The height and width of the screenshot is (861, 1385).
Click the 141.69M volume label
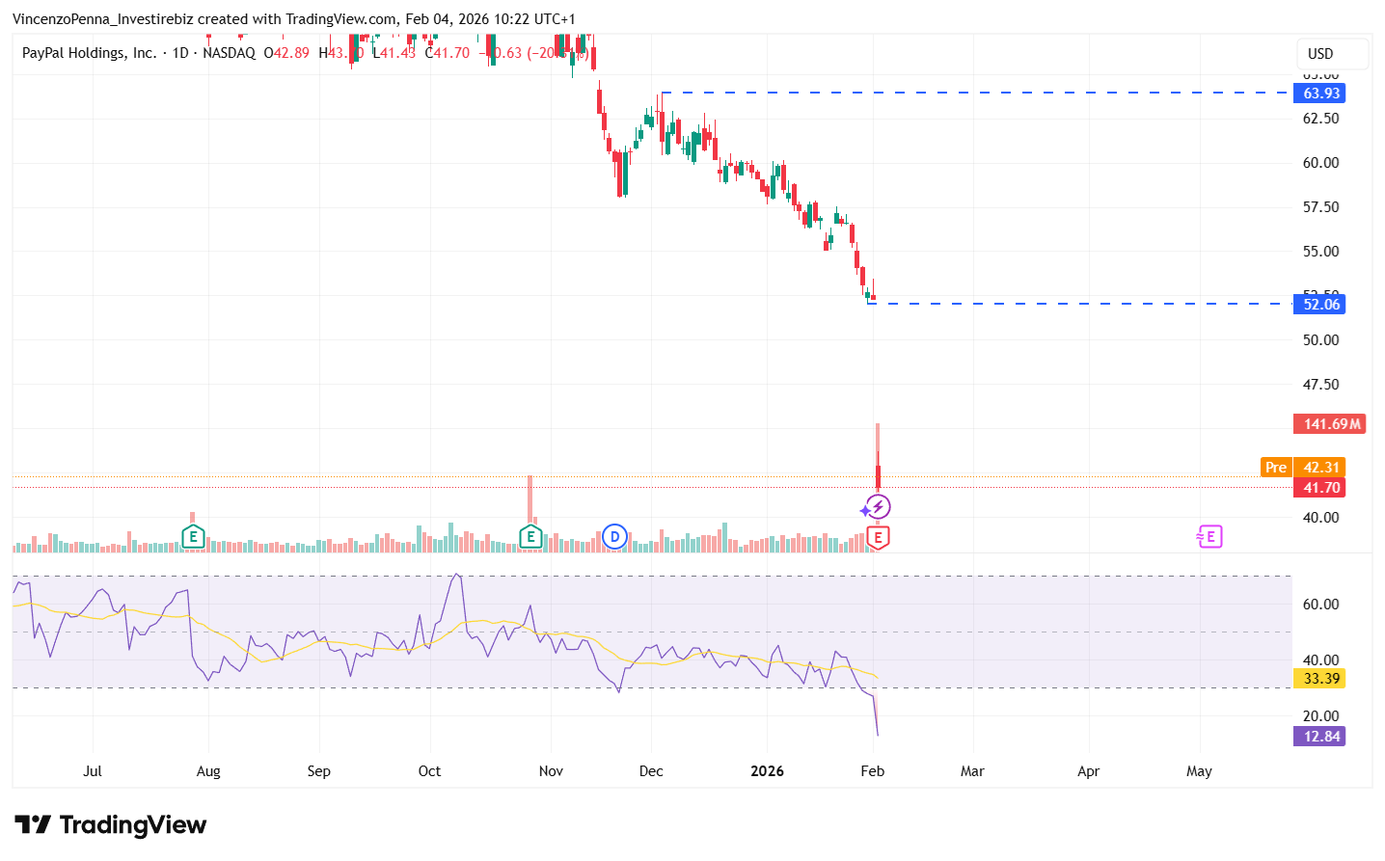(1329, 423)
